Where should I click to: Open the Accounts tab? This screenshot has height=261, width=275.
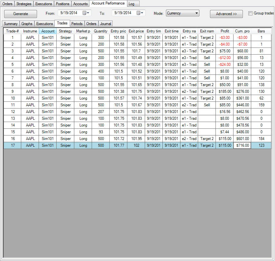coord(80,4)
